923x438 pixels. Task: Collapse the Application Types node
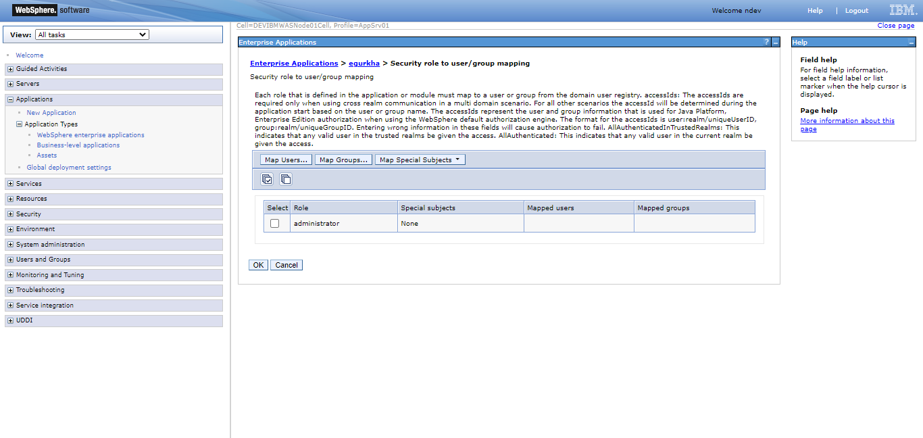(x=20, y=124)
